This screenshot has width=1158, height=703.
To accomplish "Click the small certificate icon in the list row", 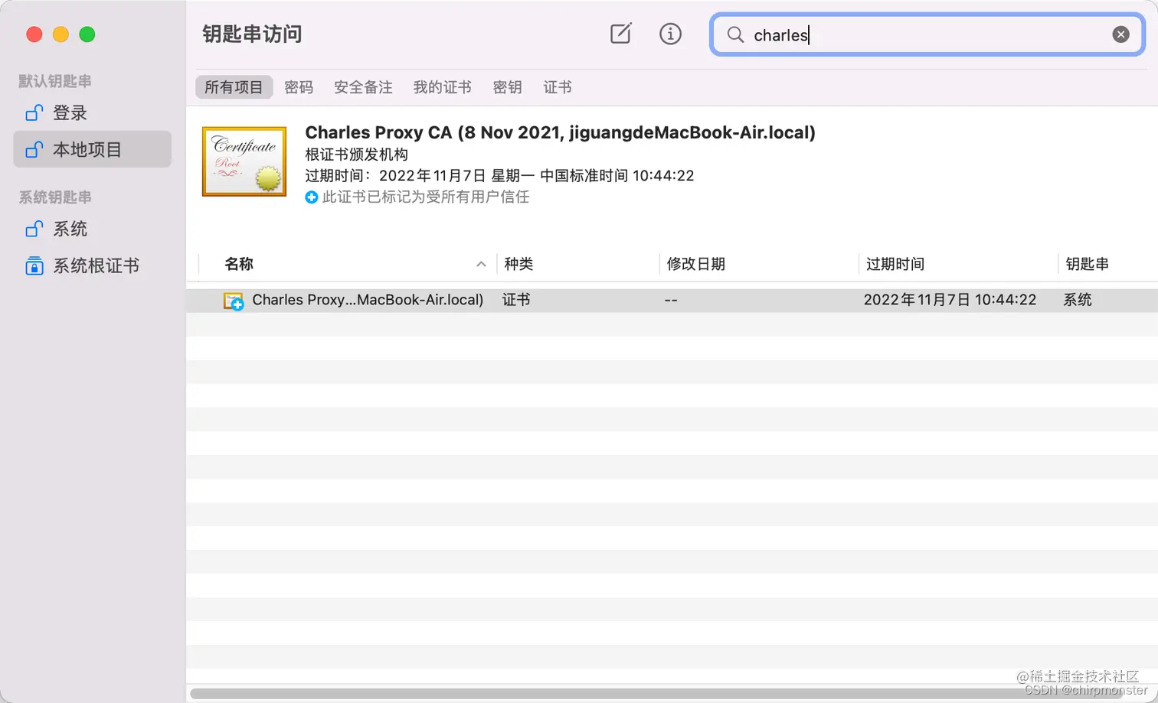I will (234, 301).
